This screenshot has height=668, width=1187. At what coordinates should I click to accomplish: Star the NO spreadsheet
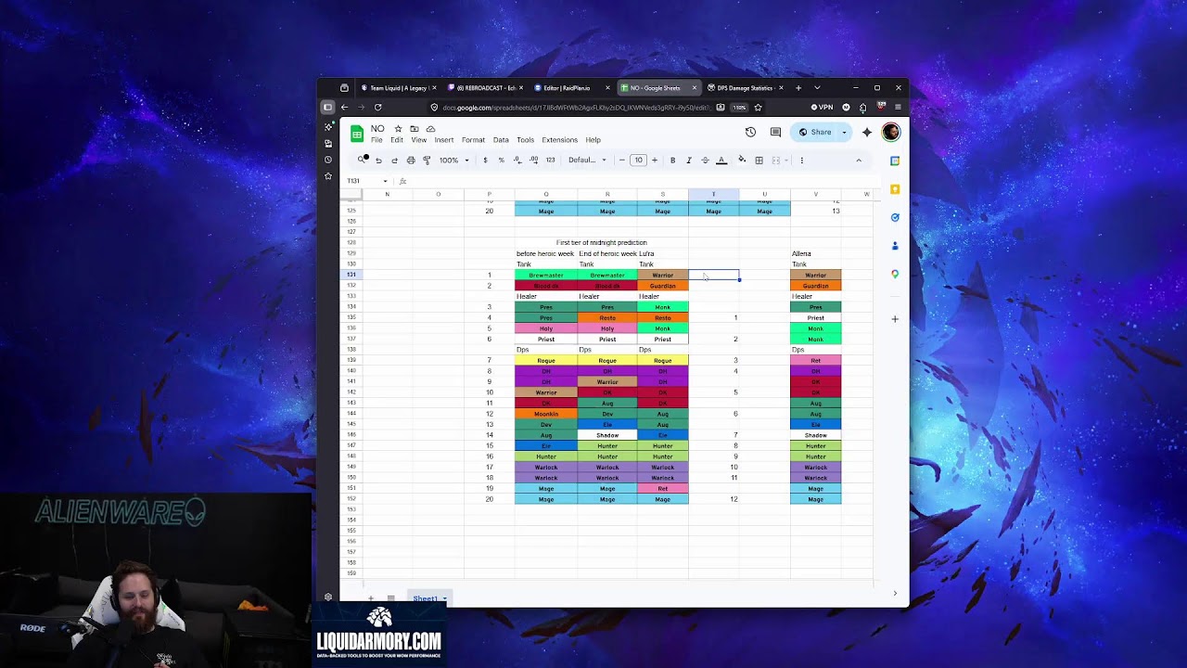398,129
